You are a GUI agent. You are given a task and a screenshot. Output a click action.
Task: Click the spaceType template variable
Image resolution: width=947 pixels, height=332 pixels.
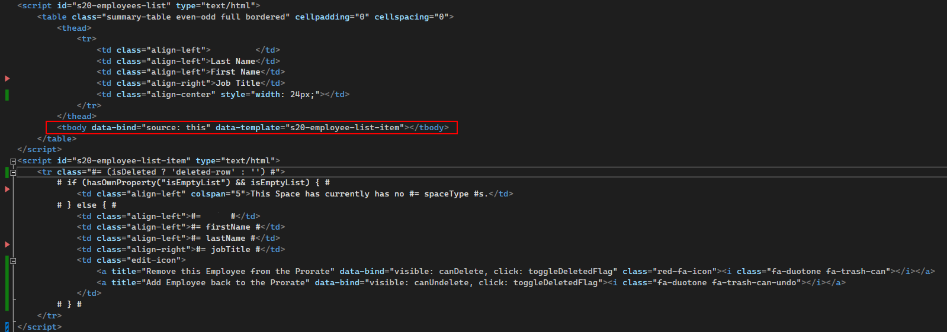point(446,194)
